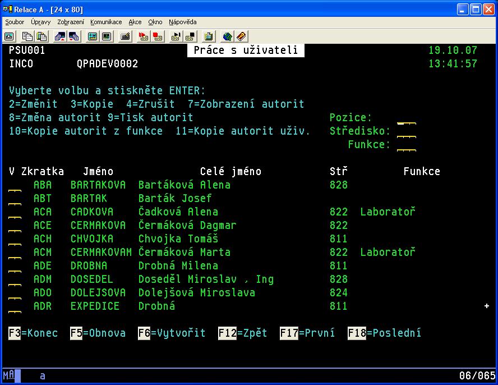Screen dimensions: 498x385
Task: Open the Okno menu
Action: click(155, 22)
